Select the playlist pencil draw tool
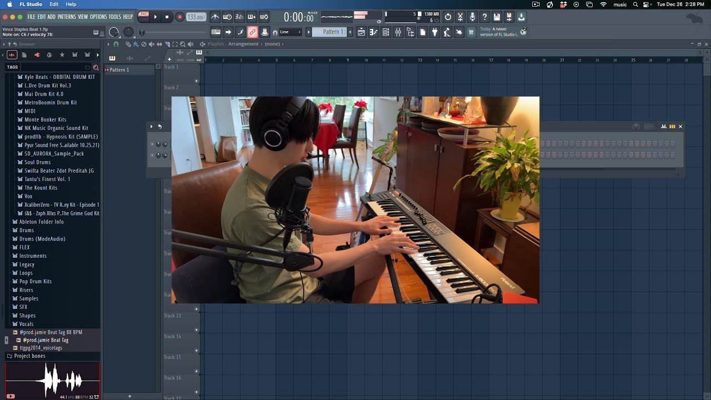This screenshot has width=711, height=400. coord(128,44)
